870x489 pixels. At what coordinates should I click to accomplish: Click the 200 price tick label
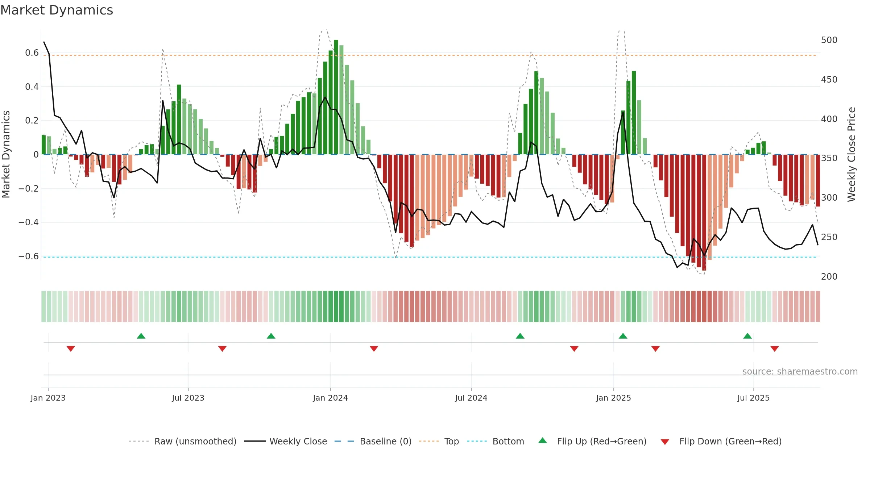[x=829, y=276]
